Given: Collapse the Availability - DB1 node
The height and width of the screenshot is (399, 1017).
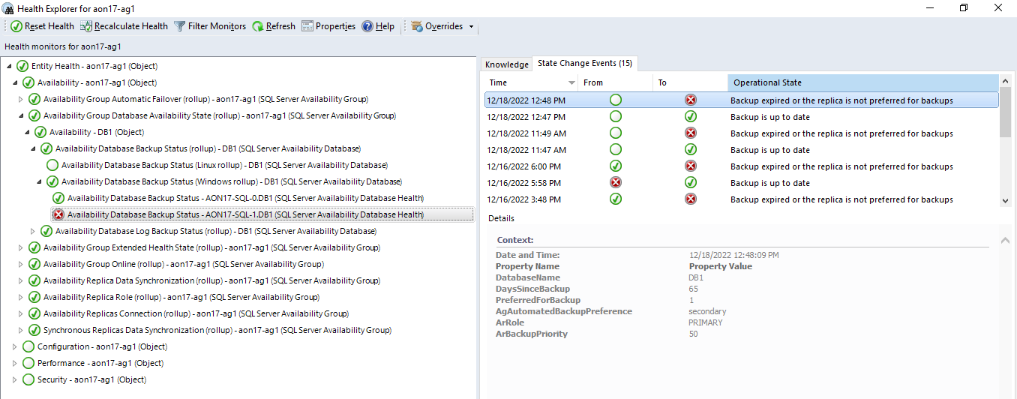Looking at the screenshot, I should (27, 132).
